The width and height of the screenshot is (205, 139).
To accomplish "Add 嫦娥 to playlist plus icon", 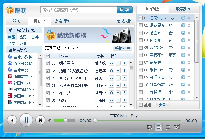I will pos(118,100).
